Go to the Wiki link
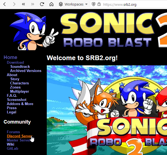 (x=10, y=145)
